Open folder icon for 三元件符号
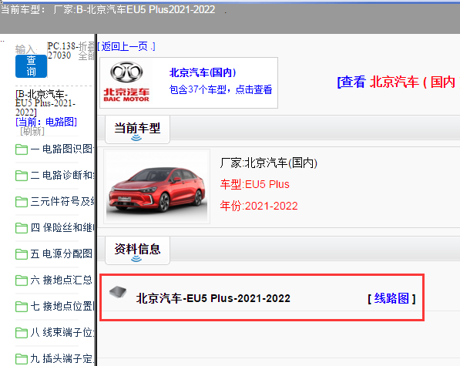 tap(22, 202)
